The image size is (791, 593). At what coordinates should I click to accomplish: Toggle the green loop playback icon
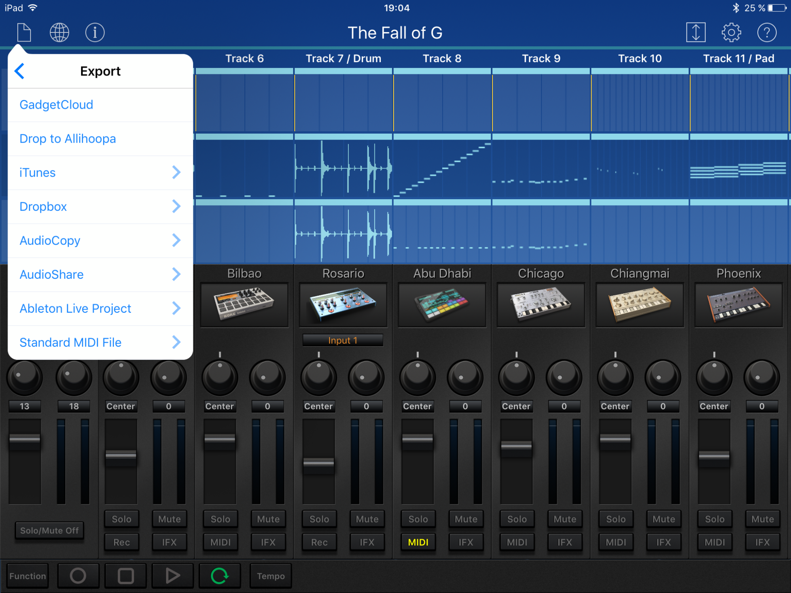(x=220, y=576)
